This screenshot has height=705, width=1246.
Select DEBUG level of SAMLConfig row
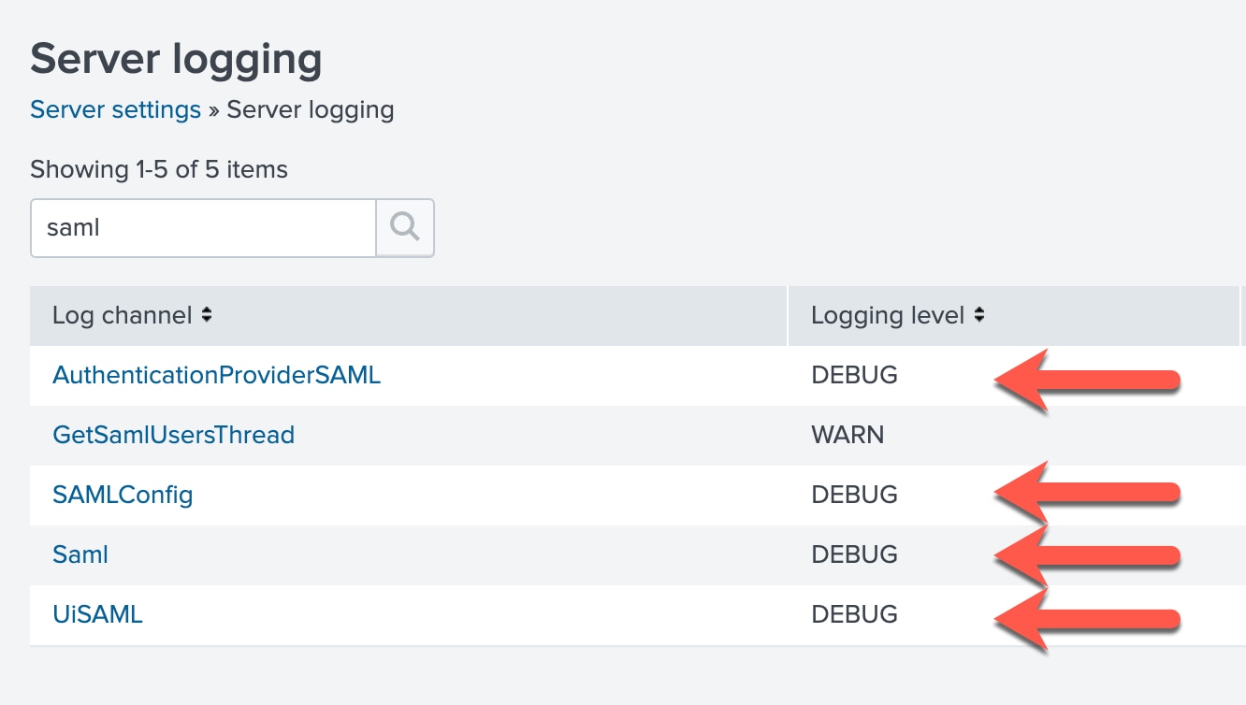pyautogui.click(x=855, y=495)
